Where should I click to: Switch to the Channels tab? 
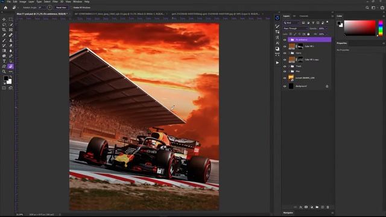[x=303, y=16]
